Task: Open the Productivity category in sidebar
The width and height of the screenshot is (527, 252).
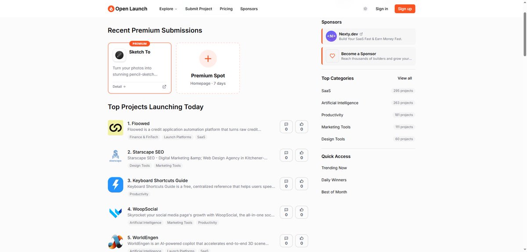Action: click(332, 115)
